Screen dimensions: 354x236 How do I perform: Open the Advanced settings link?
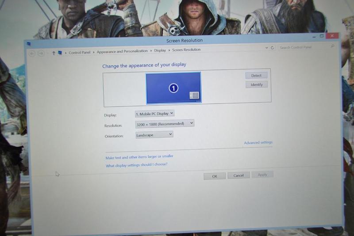click(x=258, y=143)
